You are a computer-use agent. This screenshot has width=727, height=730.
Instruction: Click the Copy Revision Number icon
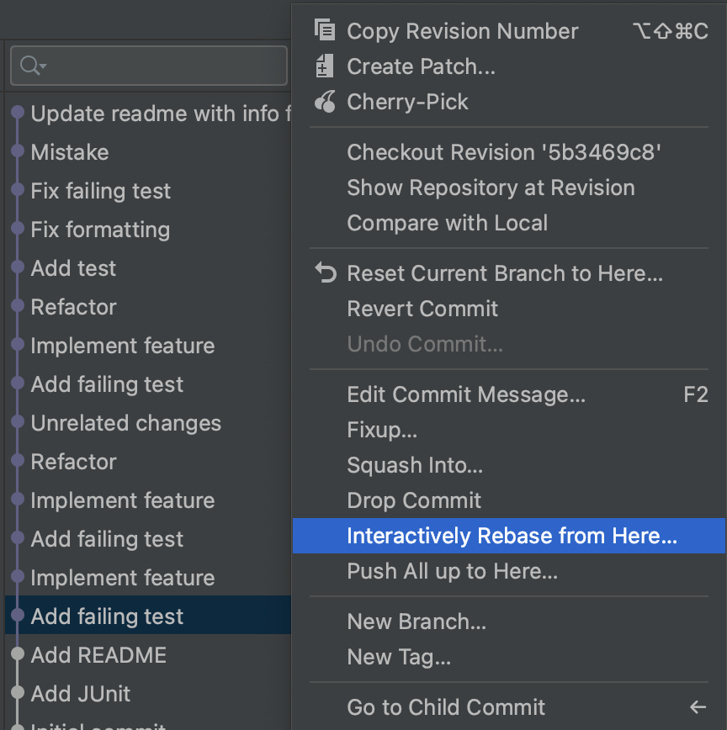click(325, 30)
